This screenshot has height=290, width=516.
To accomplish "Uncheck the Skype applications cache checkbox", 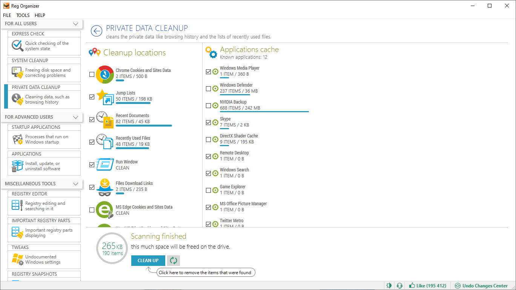I will (209, 122).
